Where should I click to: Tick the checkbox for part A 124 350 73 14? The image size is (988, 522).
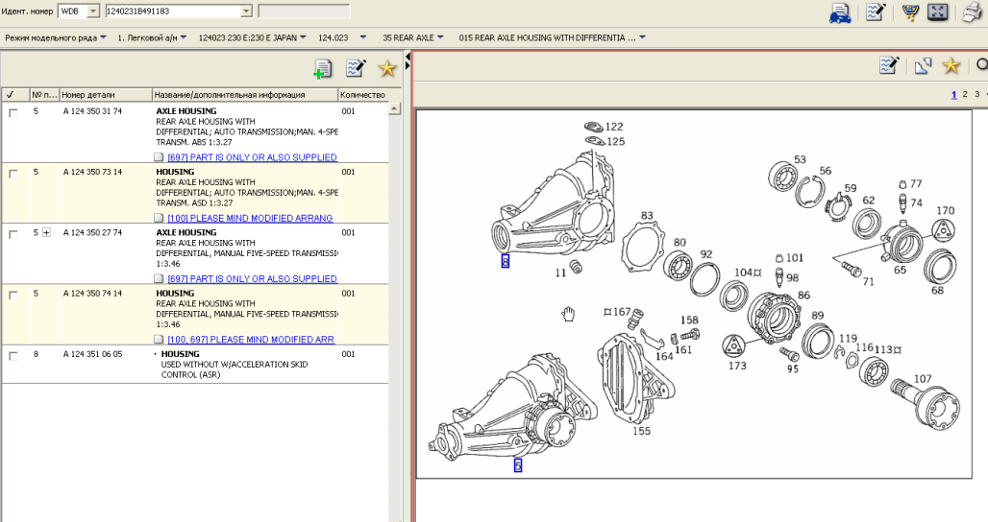pyautogui.click(x=12, y=174)
